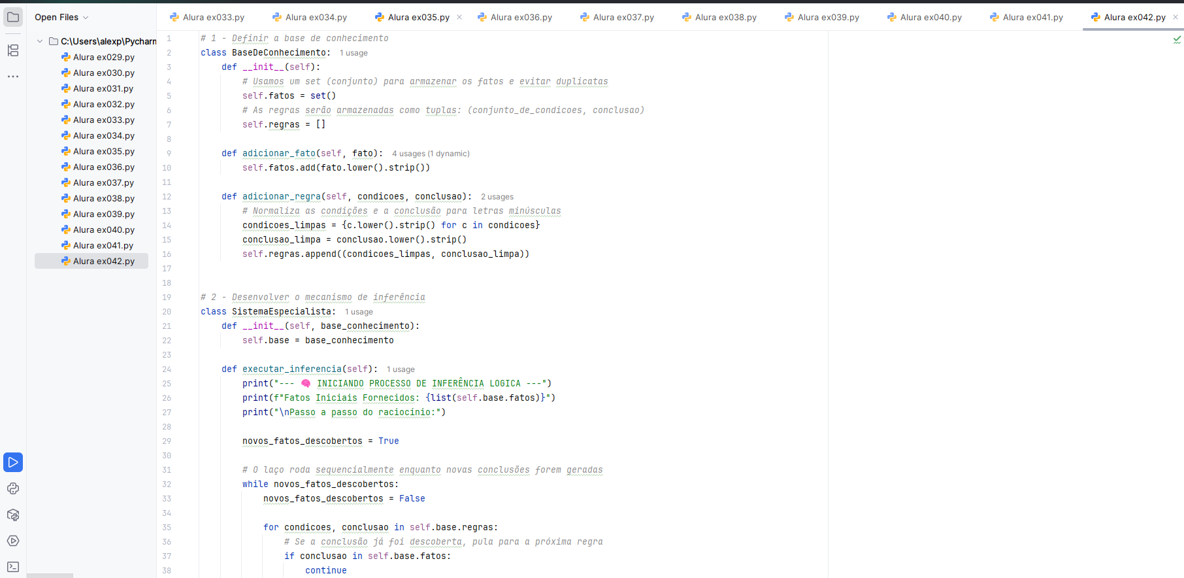The width and height of the screenshot is (1184, 578).
Task: Click the green inspections checkmark icon
Action: [x=1177, y=39]
